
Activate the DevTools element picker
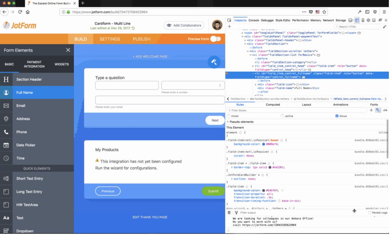click(x=229, y=20)
